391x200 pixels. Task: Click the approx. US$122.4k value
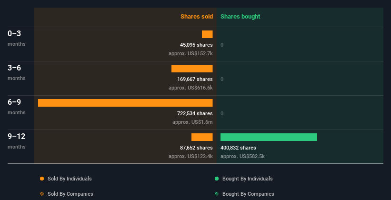point(190,156)
